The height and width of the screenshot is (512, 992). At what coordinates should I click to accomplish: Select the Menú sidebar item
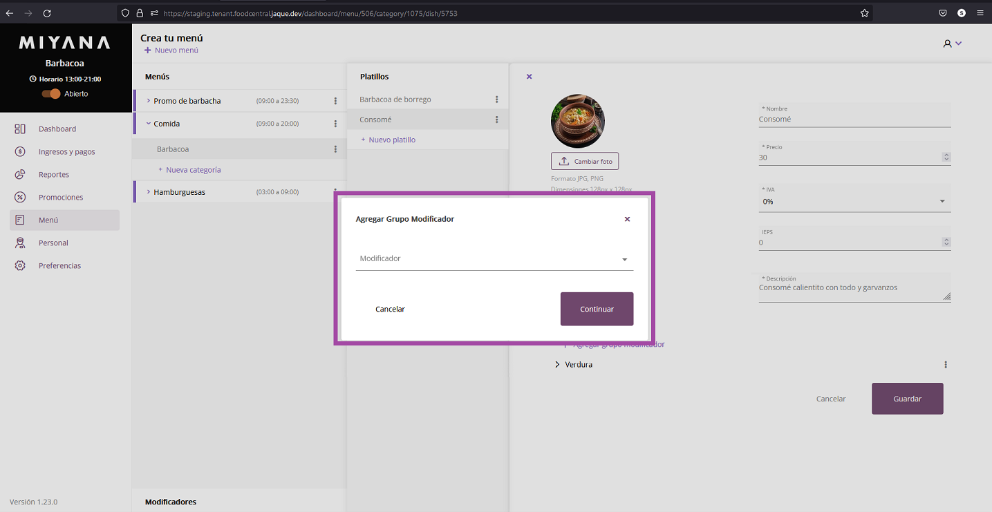pos(64,220)
